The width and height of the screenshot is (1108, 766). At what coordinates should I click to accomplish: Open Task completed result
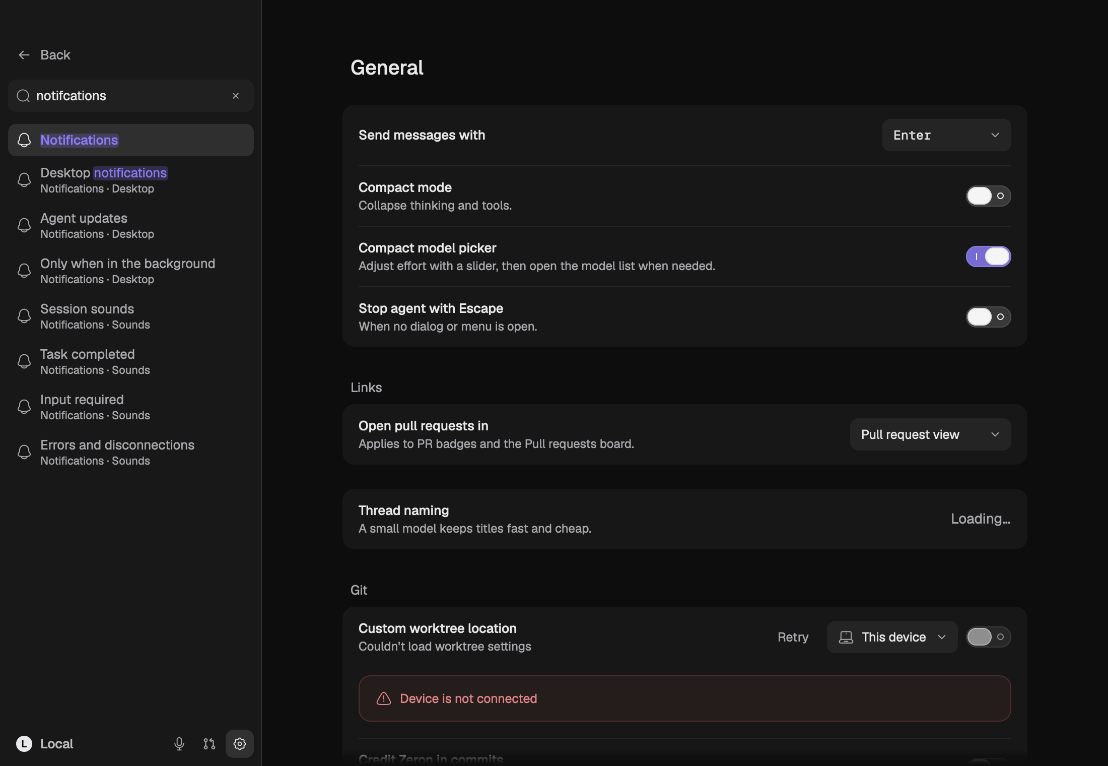(131, 361)
